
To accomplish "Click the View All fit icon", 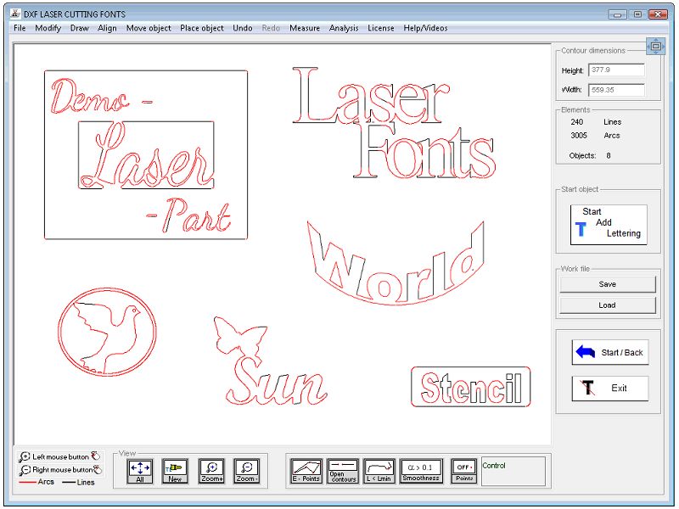I will coord(139,471).
